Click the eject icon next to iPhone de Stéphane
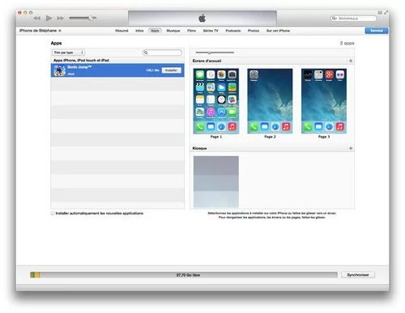The width and height of the screenshot is (405, 313). [60, 31]
